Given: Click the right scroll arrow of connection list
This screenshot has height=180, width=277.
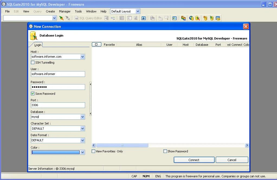Looking at the screenshot, I should tap(247, 145).
